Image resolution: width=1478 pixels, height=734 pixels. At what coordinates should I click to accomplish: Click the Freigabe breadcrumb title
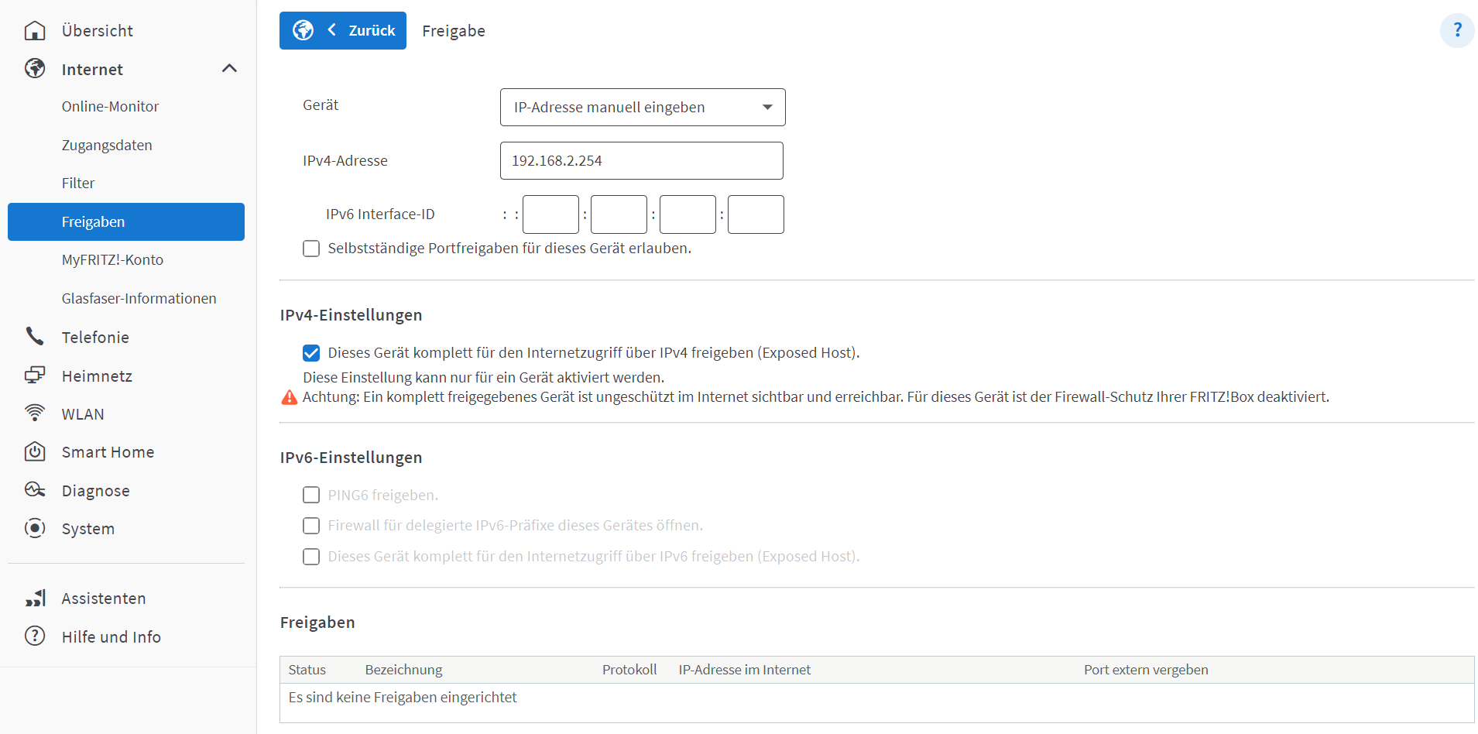tap(454, 31)
